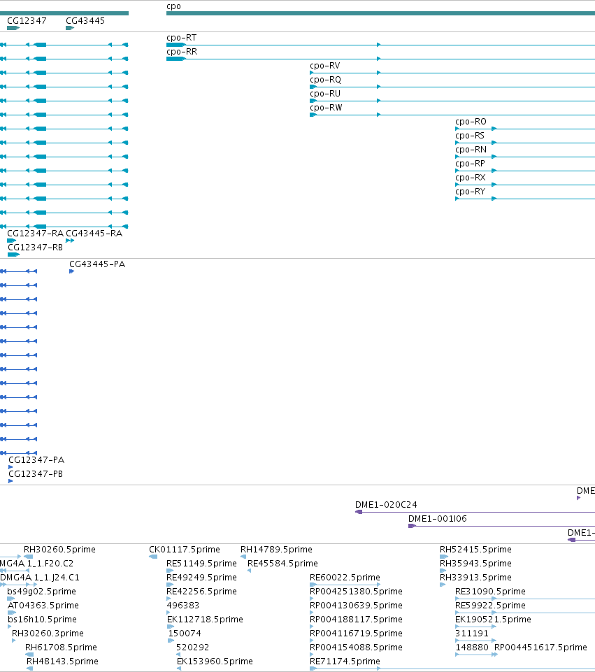
Task: Click the 150074 feature label
Action: click(184, 634)
